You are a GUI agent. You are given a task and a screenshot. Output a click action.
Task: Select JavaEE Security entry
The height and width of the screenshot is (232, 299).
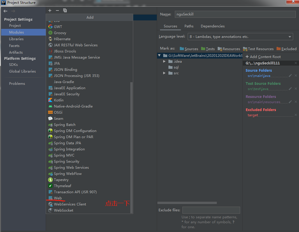89,94
